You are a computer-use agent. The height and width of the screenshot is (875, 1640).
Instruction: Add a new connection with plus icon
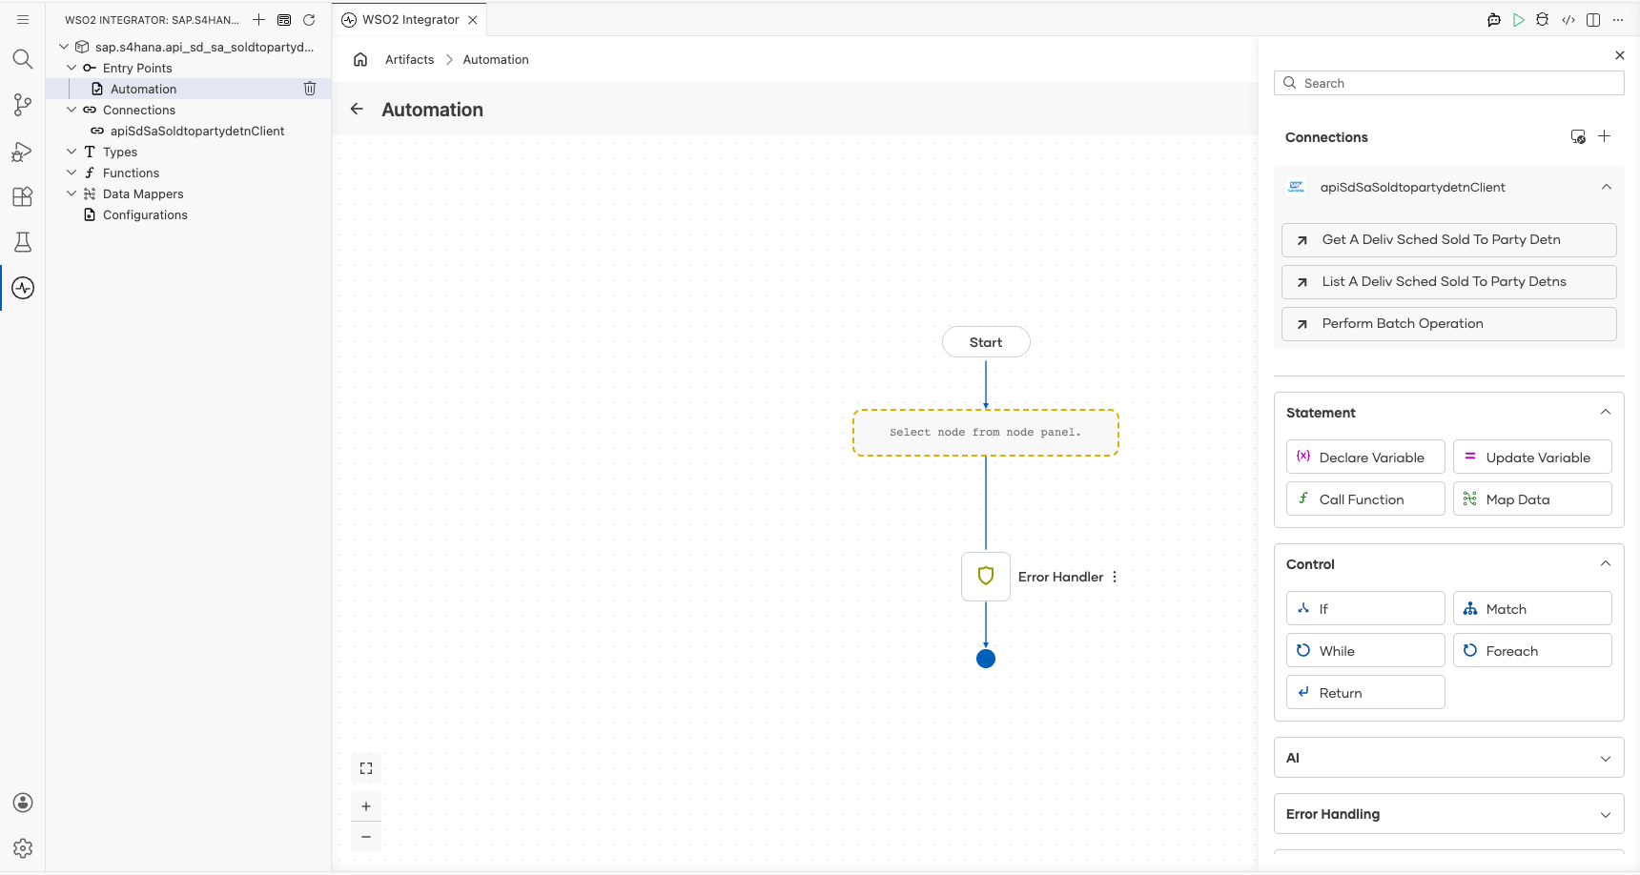[1605, 136]
